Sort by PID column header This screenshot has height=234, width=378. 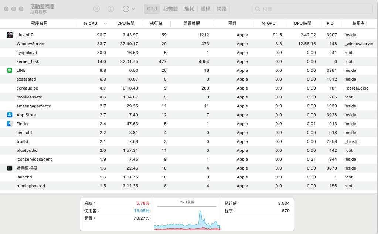point(330,23)
